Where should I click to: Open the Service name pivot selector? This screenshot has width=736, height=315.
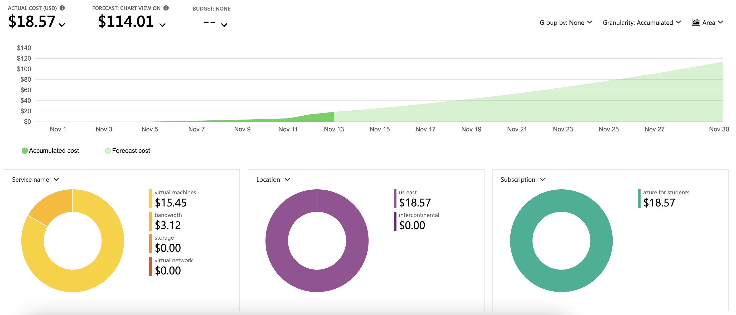[x=35, y=179]
